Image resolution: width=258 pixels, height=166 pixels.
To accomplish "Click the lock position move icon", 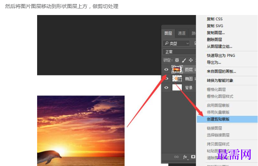I will (191, 60).
